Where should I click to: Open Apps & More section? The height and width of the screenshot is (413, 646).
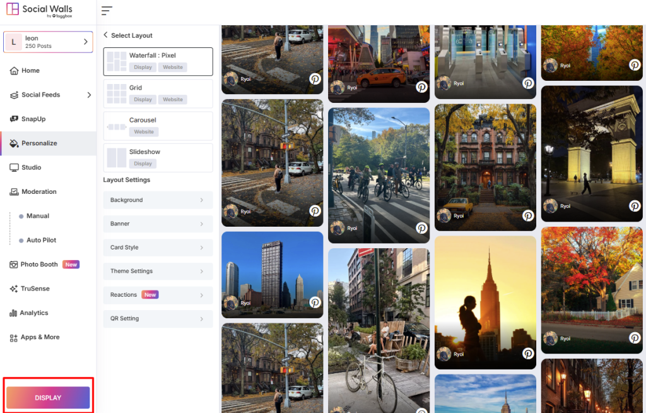(40, 337)
